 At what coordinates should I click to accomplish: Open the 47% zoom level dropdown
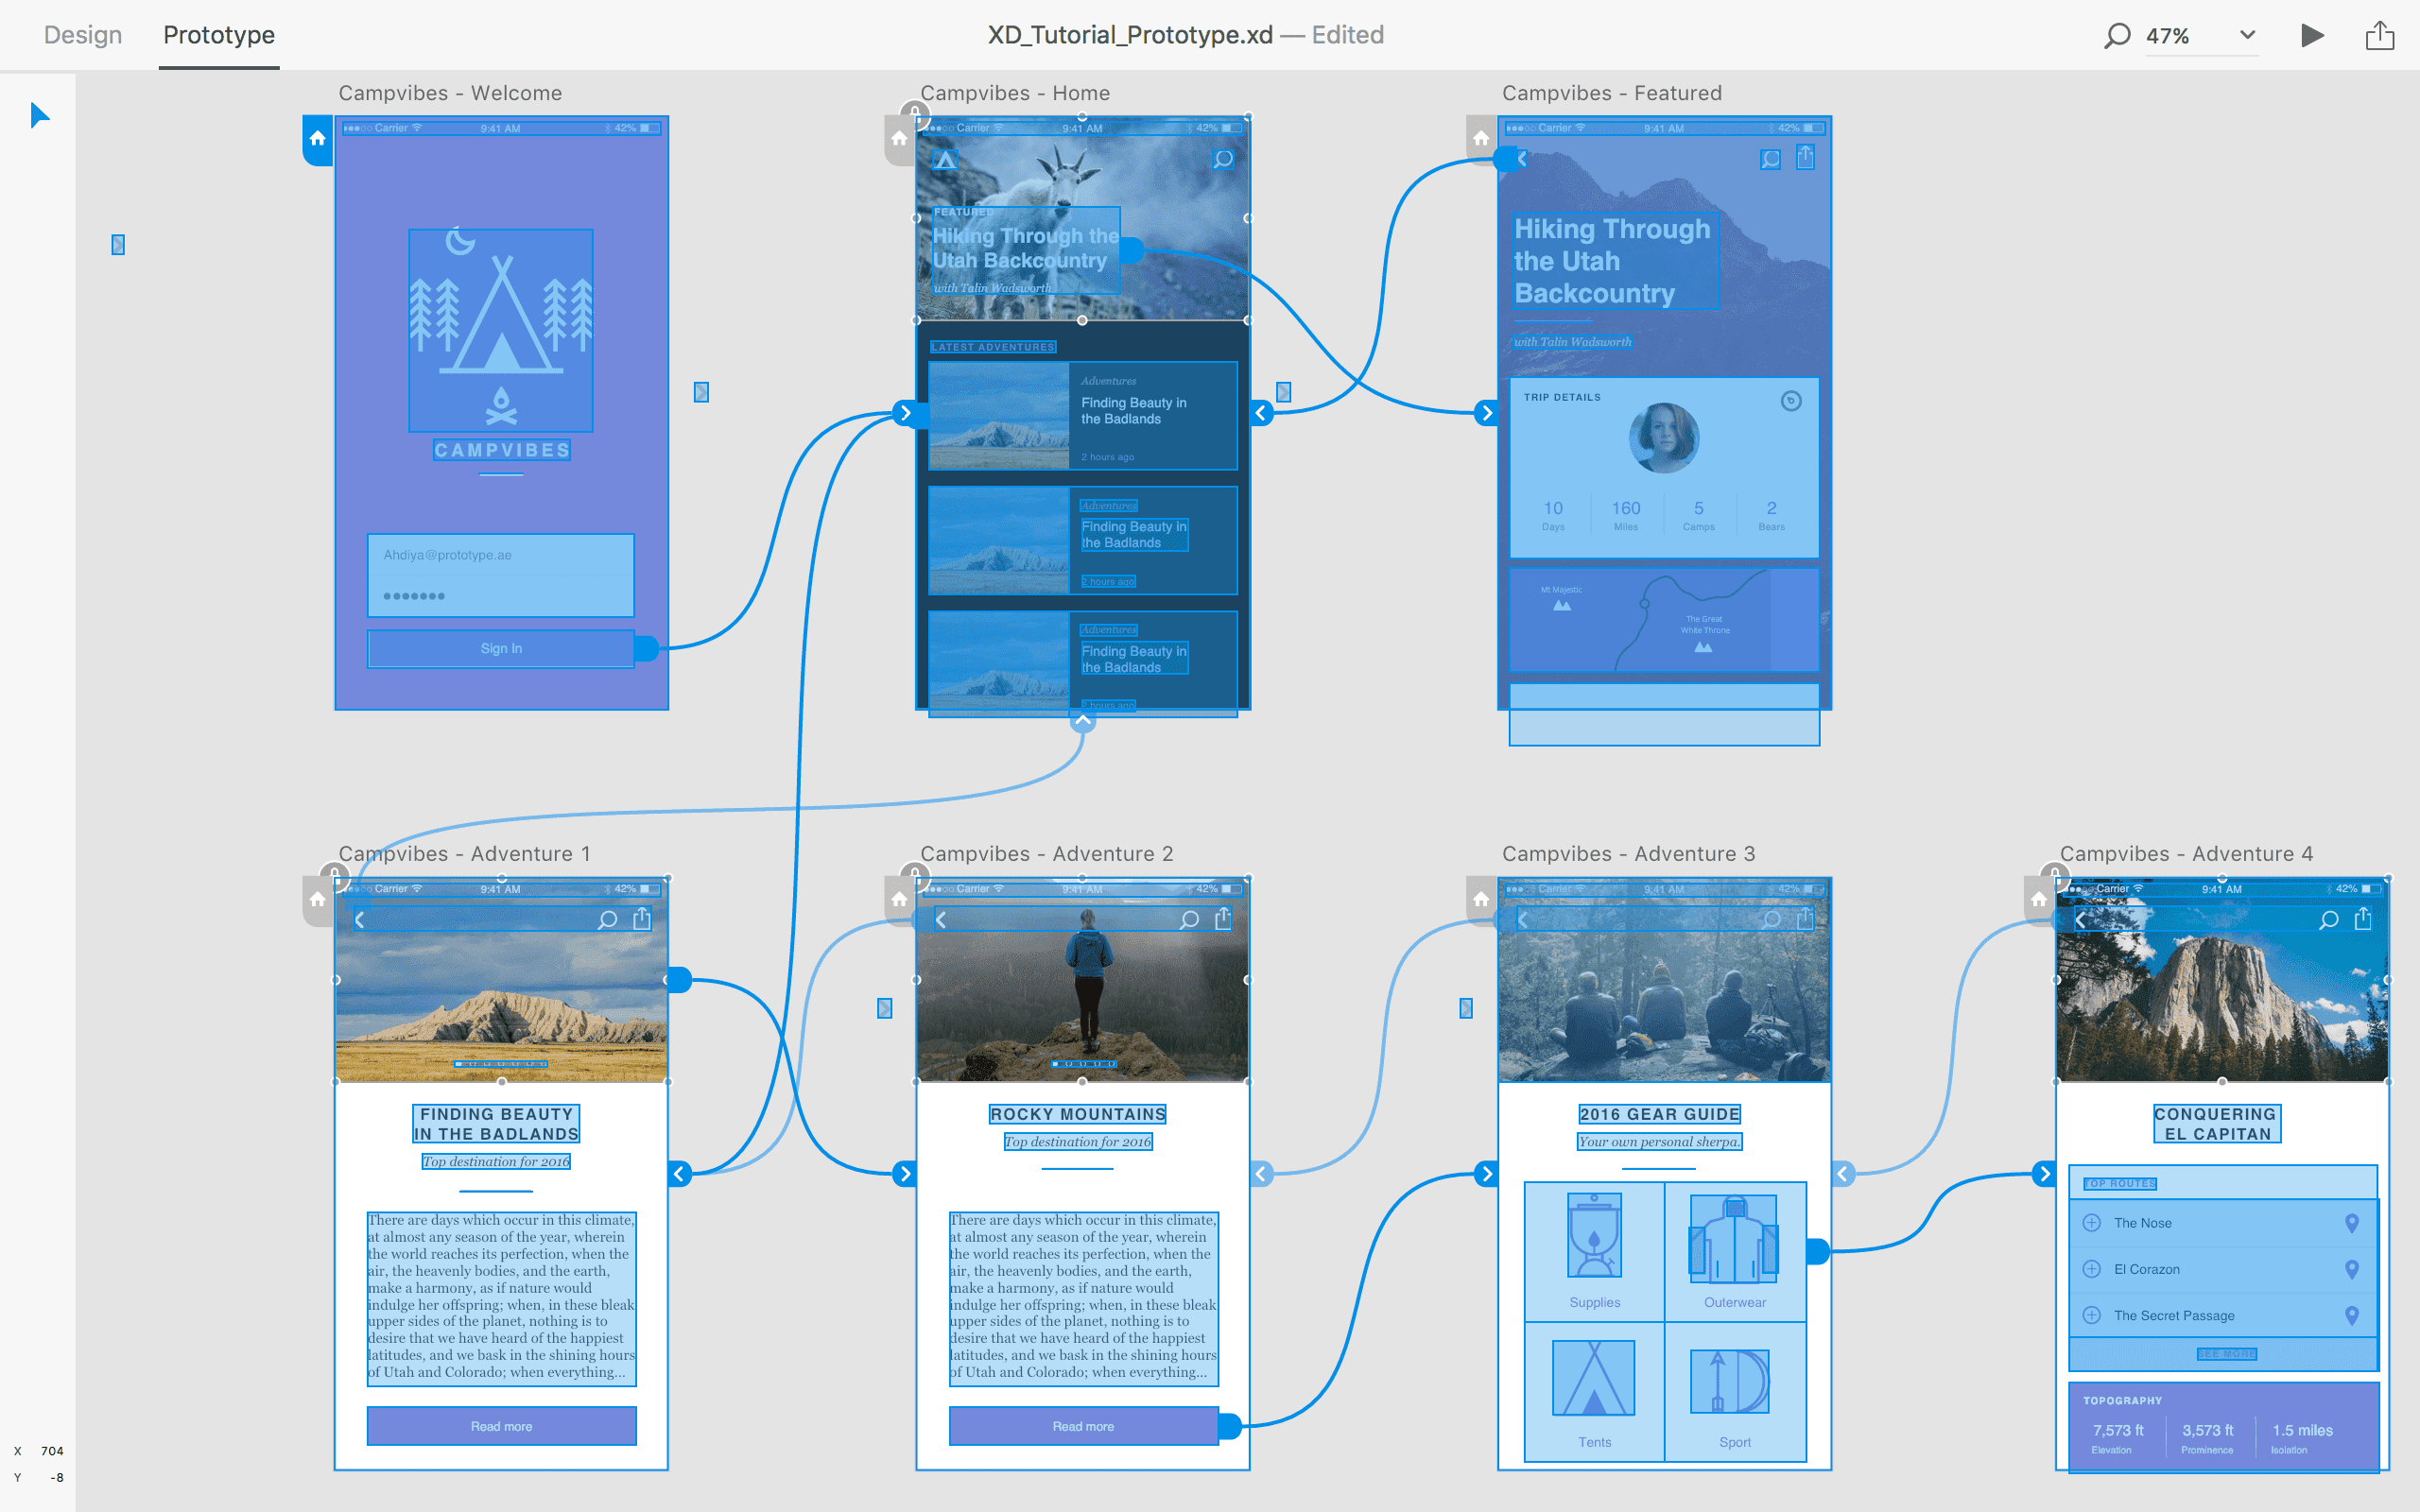(2247, 36)
